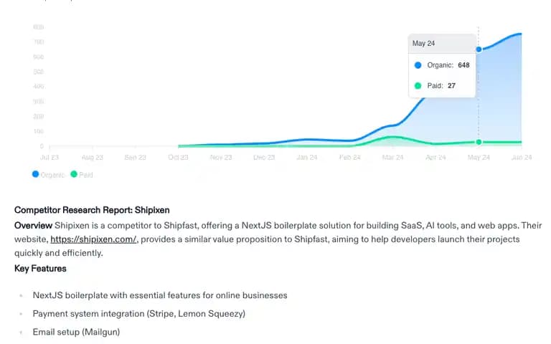The height and width of the screenshot is (344, 551).
Task: Click the Oct 23 axis label
Action: [178, 157]
